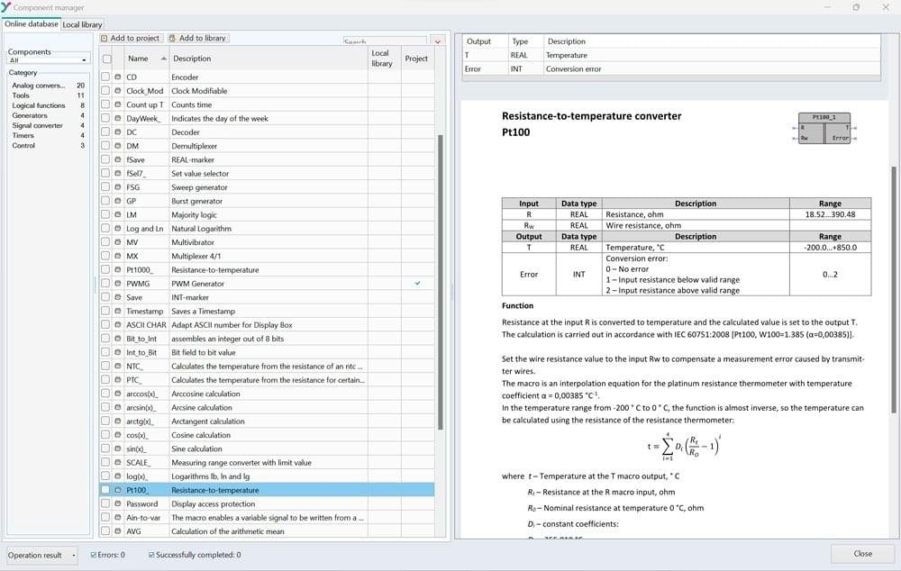Screen dimensions: 901x571
Task: Click the component icon next to NTC_
Action: pyautogui.click(x=118, y=367)
